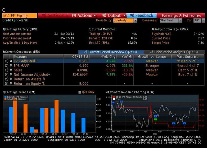Click the Return on Equity value 5.000

click(84, 83)
